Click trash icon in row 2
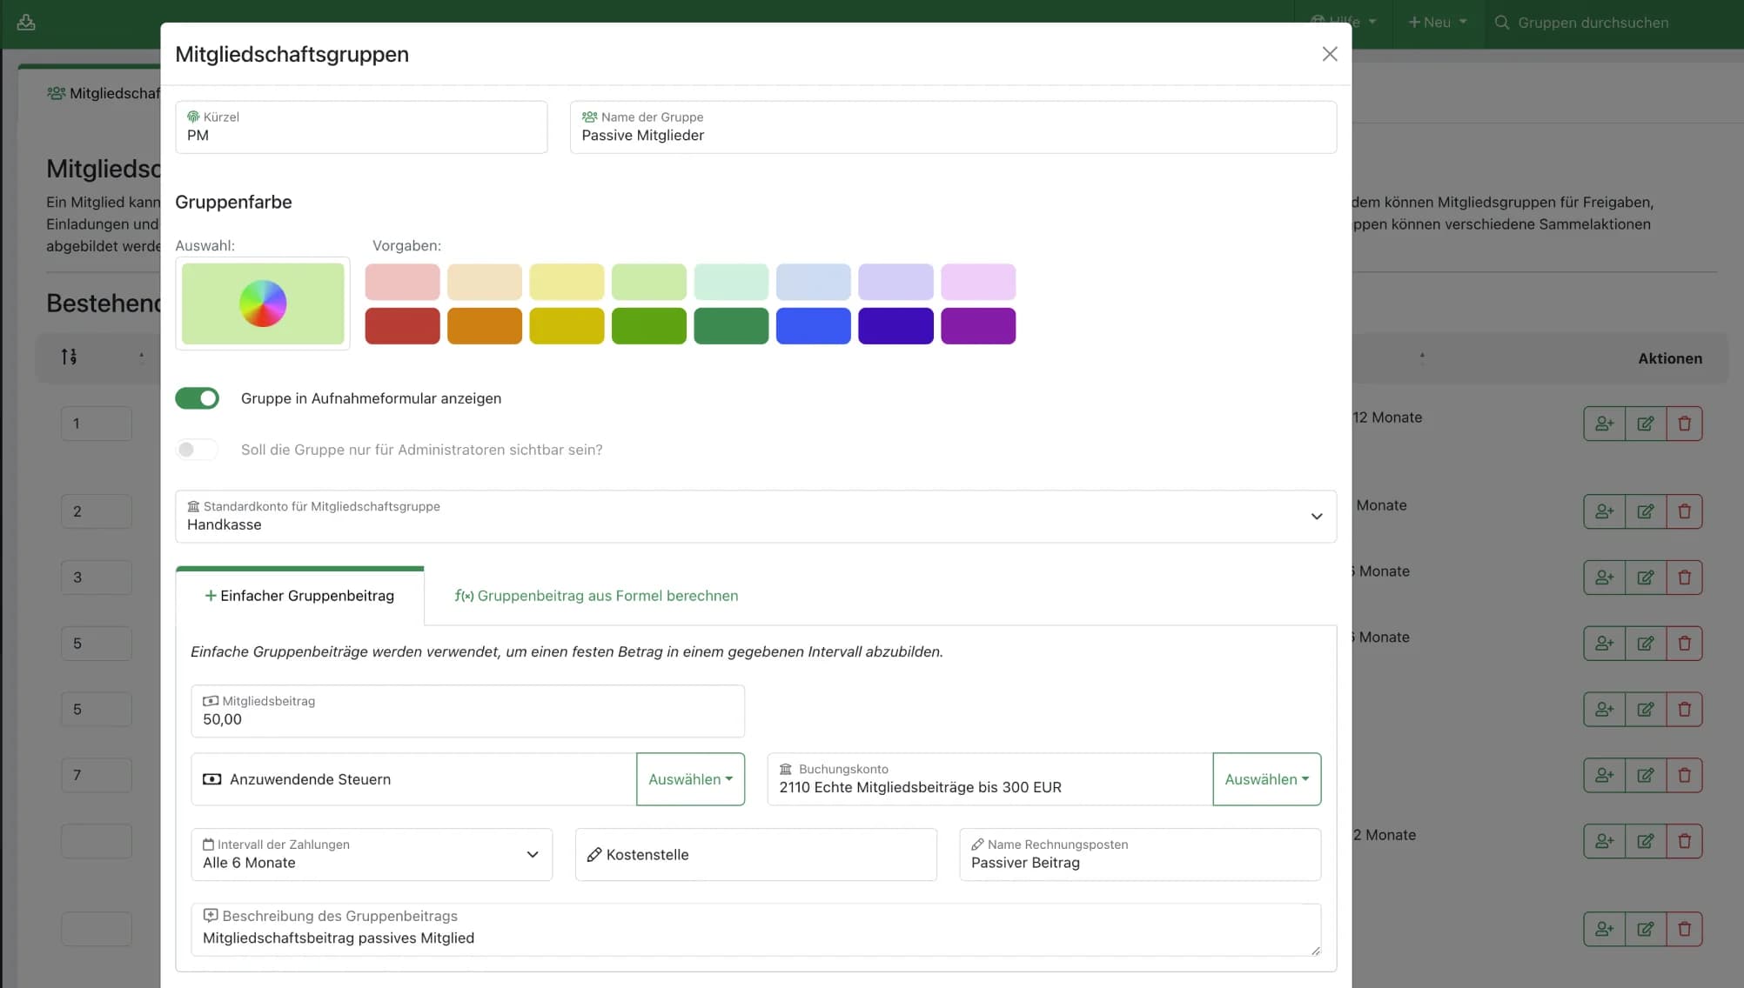The width and height of the screenshot is (1744, 988). point(1684,511)
